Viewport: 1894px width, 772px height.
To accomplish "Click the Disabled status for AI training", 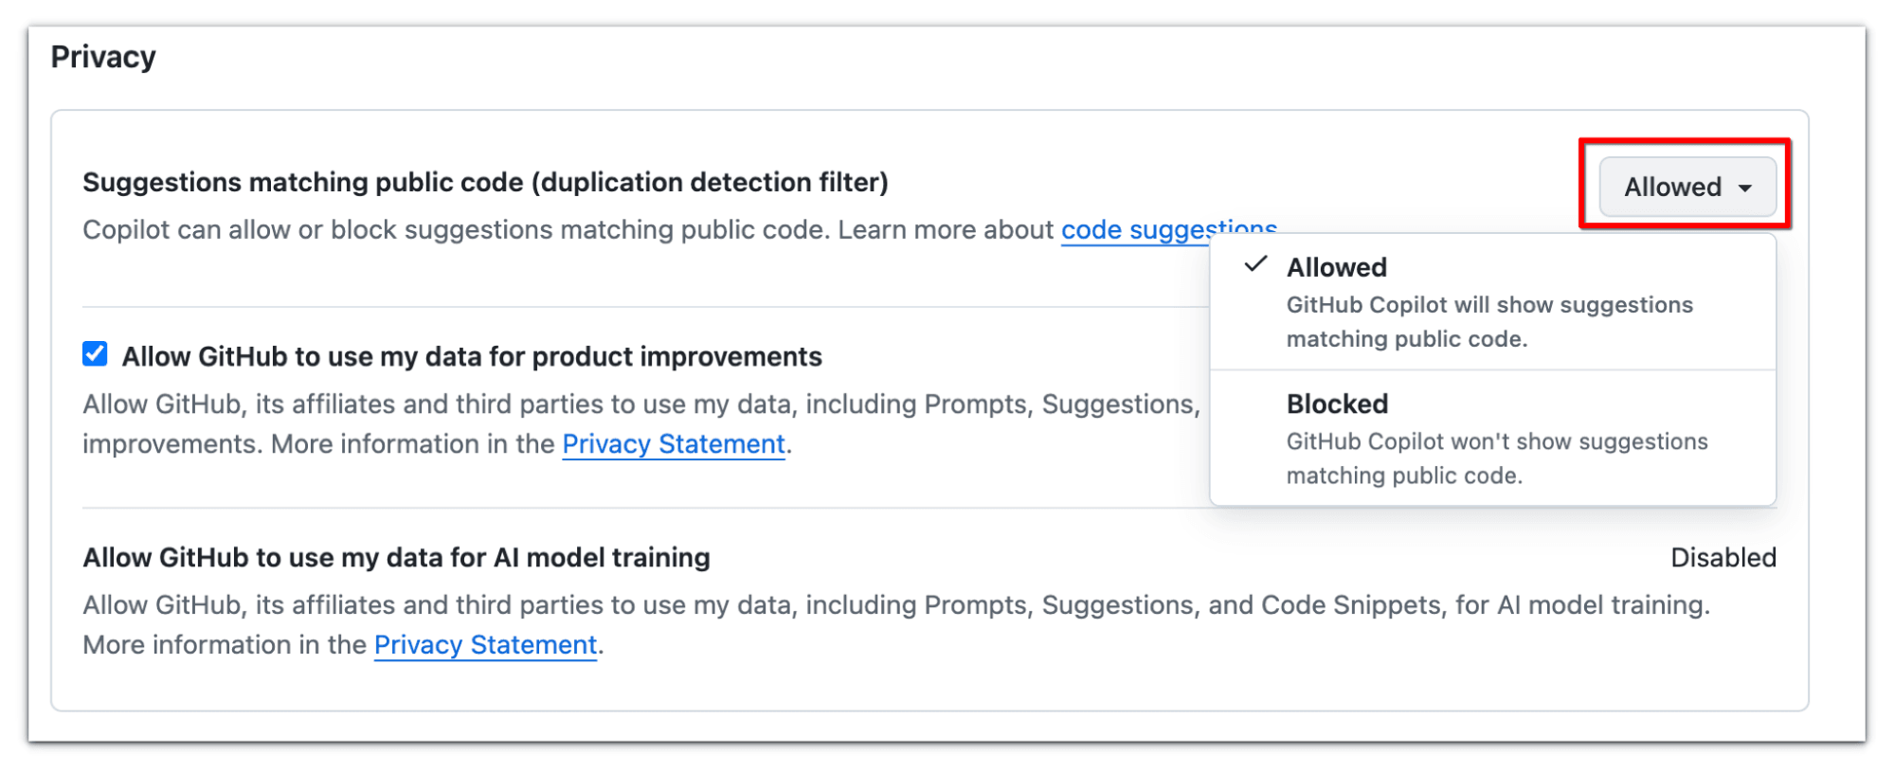I will tap(1723, 558).
